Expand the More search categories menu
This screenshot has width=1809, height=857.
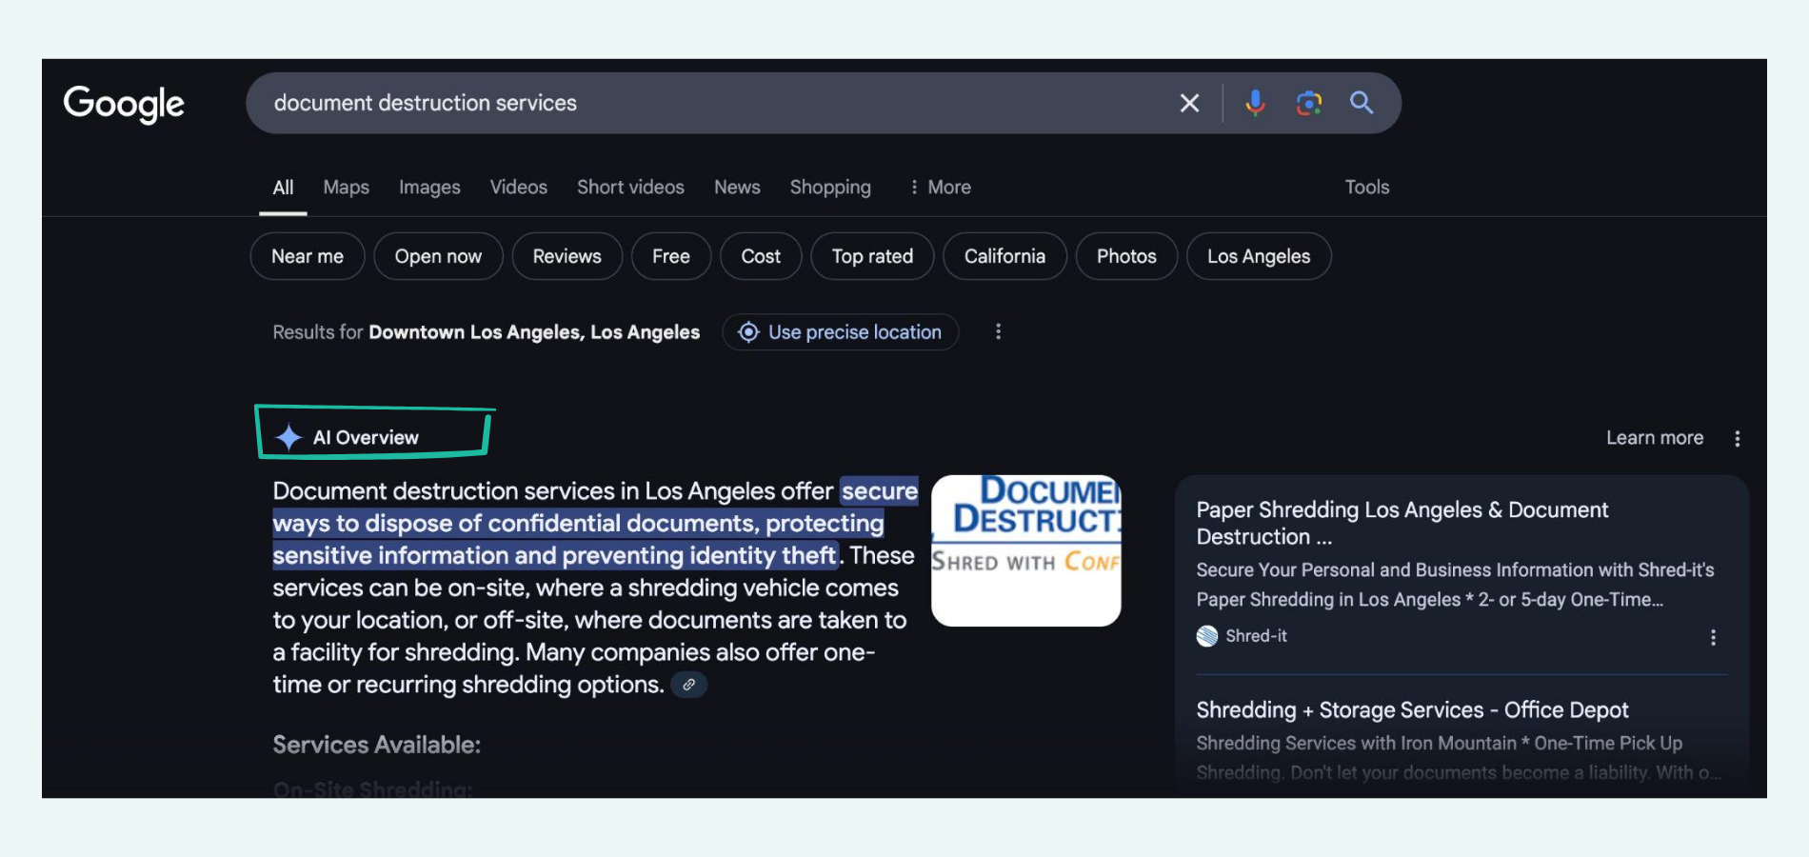pyautogui.click(x=940, y=188)
